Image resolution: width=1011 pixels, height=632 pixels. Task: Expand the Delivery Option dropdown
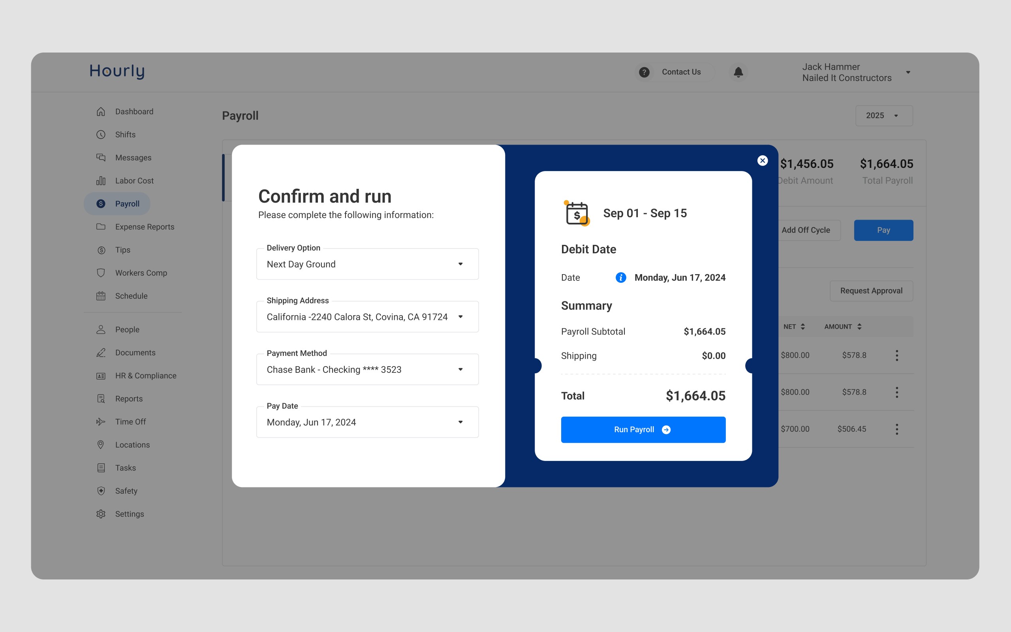click(x=460, y=264)
